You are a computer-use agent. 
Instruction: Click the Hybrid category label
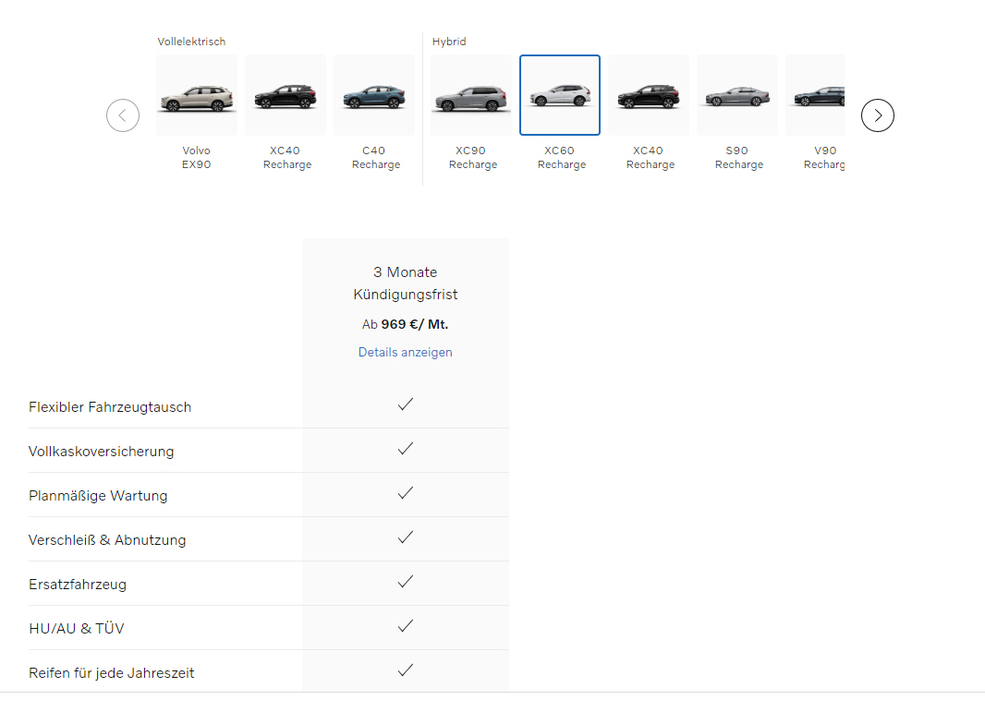click(449, 42)
